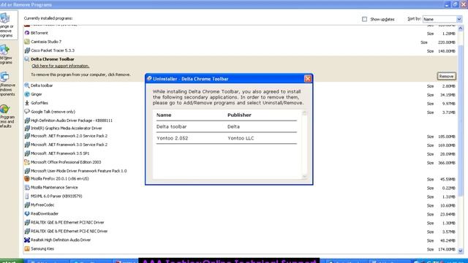This screenshot has height=263, width=468.
Task: Click the Intel Graphics Media Accelerator Driver icon
Action: (x=27, y=129)
